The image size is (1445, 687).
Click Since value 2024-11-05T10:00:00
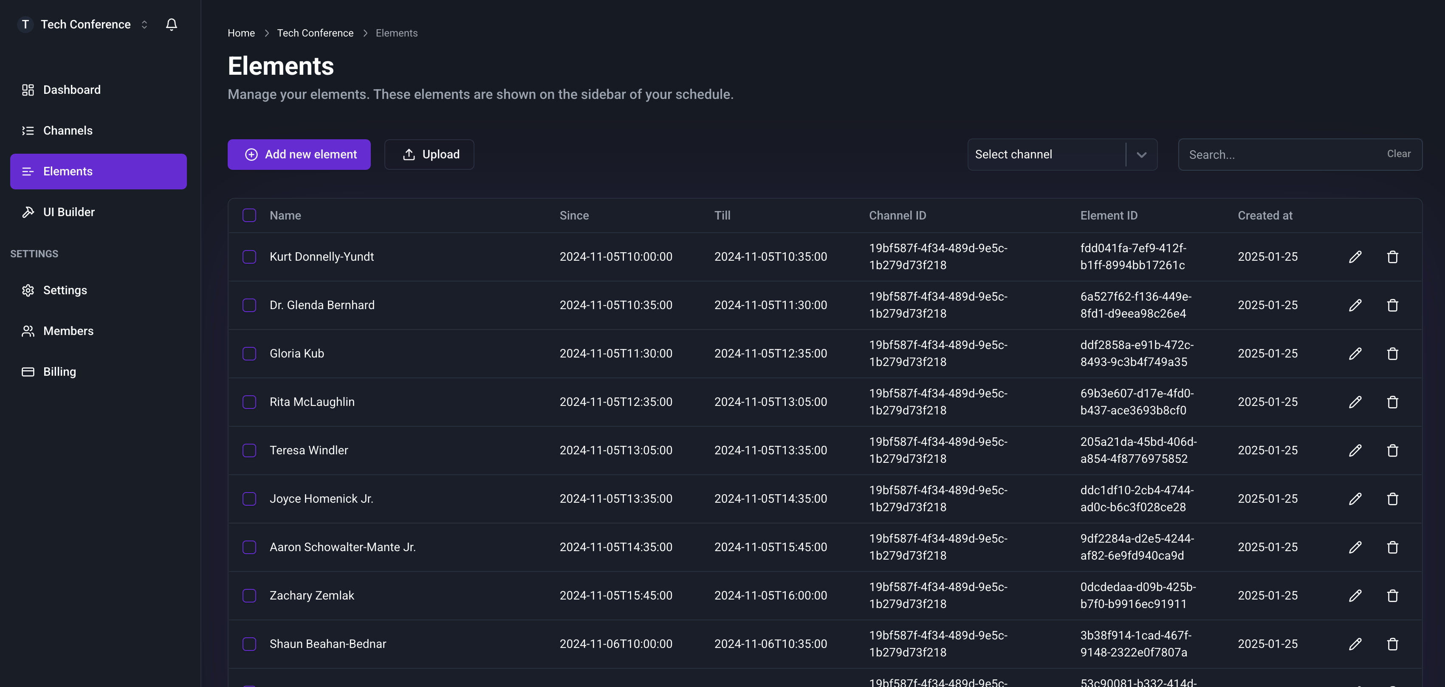click(x=615, y=257)
